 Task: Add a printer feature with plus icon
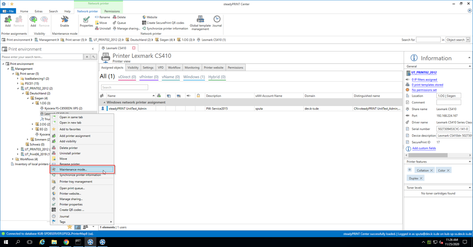[410, 170]
